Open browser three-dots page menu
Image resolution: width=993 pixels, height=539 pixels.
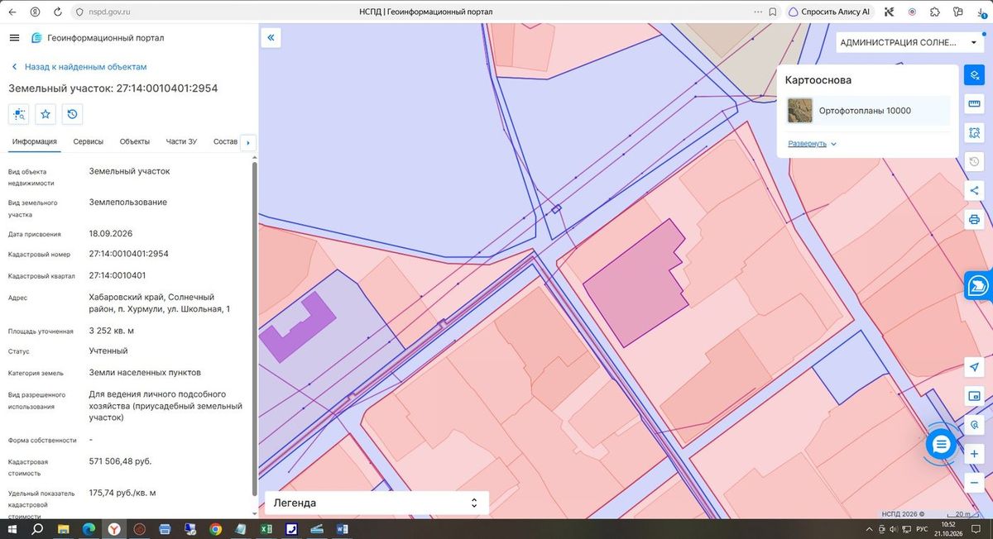pos(757,12)
